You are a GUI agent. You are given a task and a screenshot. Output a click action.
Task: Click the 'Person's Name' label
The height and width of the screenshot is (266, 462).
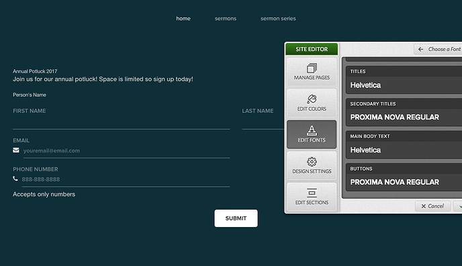tap(30, 95)
